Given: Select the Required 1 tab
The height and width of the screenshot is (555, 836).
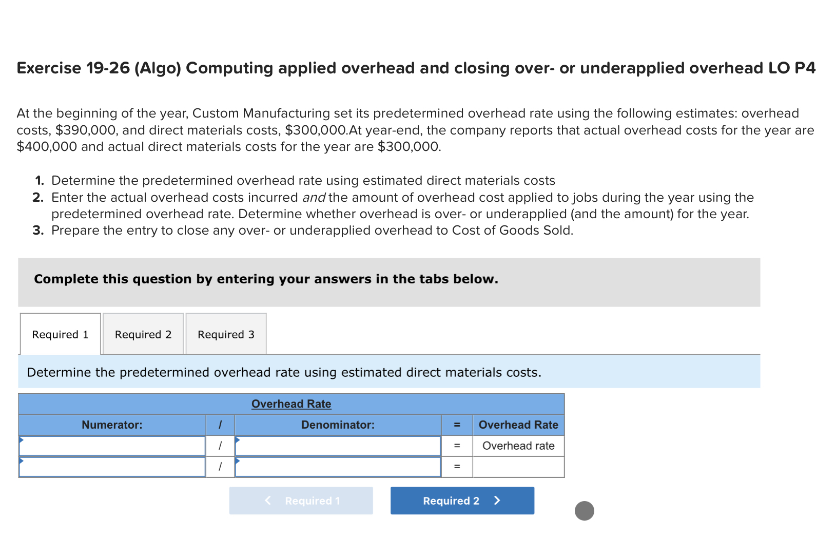Looking at the screenshot, I should [60, 334].
